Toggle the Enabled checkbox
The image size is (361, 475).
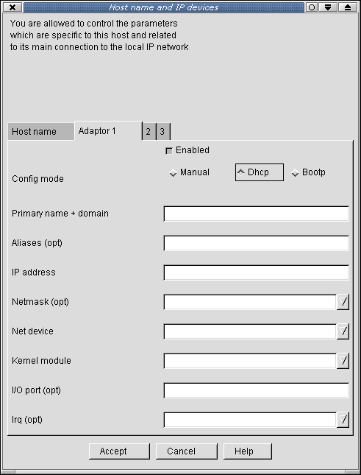[169, 150]
